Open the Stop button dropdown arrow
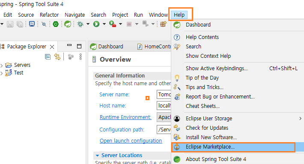The width and height of the screenshot is (304, 164). point(137,24)
